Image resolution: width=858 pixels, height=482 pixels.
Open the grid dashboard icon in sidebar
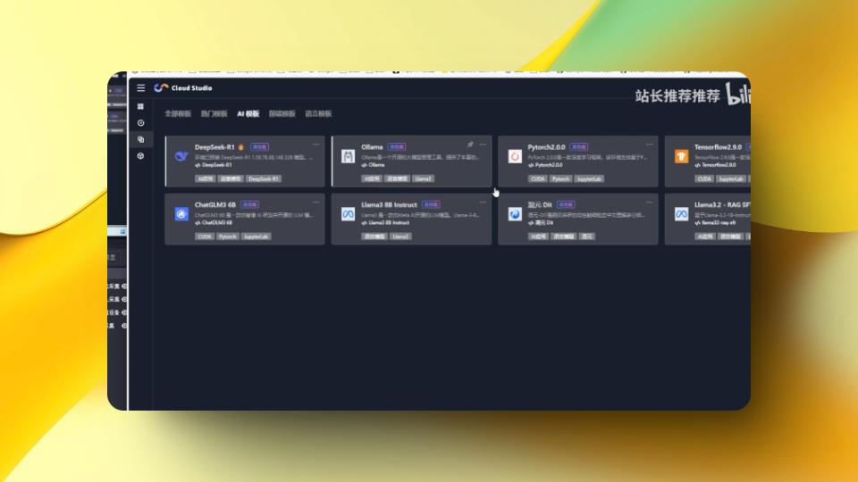(140, 106)
